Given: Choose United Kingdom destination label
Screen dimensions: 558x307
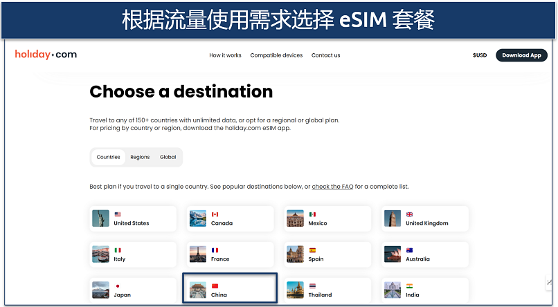Looking at the screenshot, I should pyautogui.click(x=427, y=223).
